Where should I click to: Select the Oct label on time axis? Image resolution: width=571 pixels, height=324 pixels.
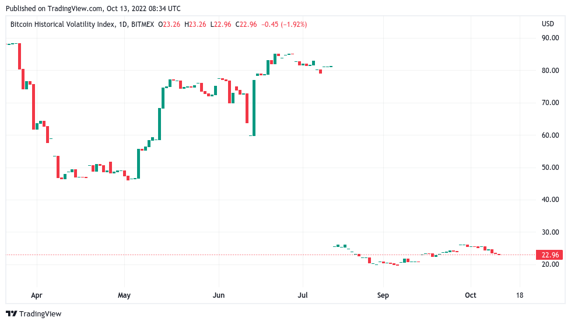[x=471, y=295]
